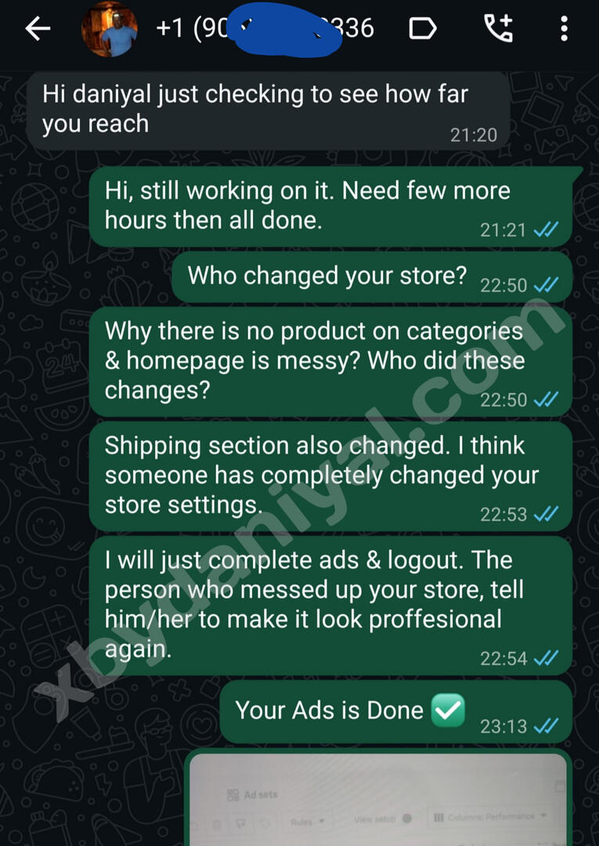Tap the 21:20 timestamp on received message
599x846 pixels.
[474, 135]
